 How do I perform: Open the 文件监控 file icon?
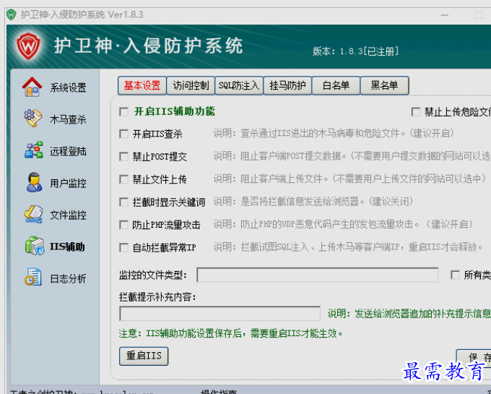33,214
